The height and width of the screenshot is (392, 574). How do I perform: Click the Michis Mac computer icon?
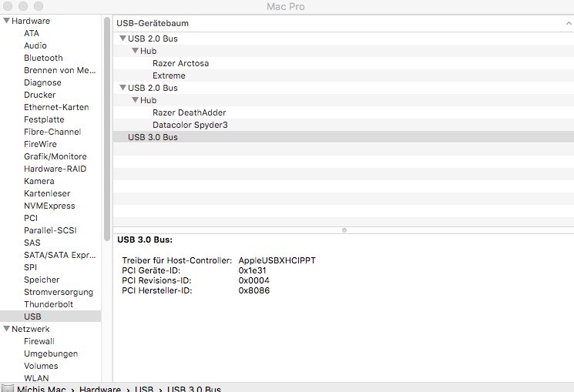[8, 388]
